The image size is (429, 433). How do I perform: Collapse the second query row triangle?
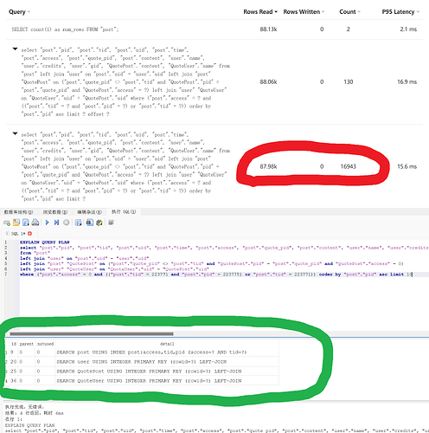15,49
